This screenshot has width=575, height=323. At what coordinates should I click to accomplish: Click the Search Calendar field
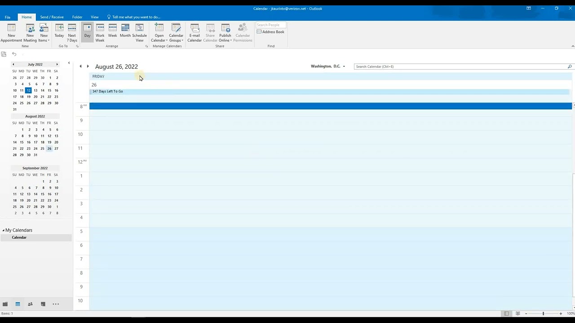[460, 66]
